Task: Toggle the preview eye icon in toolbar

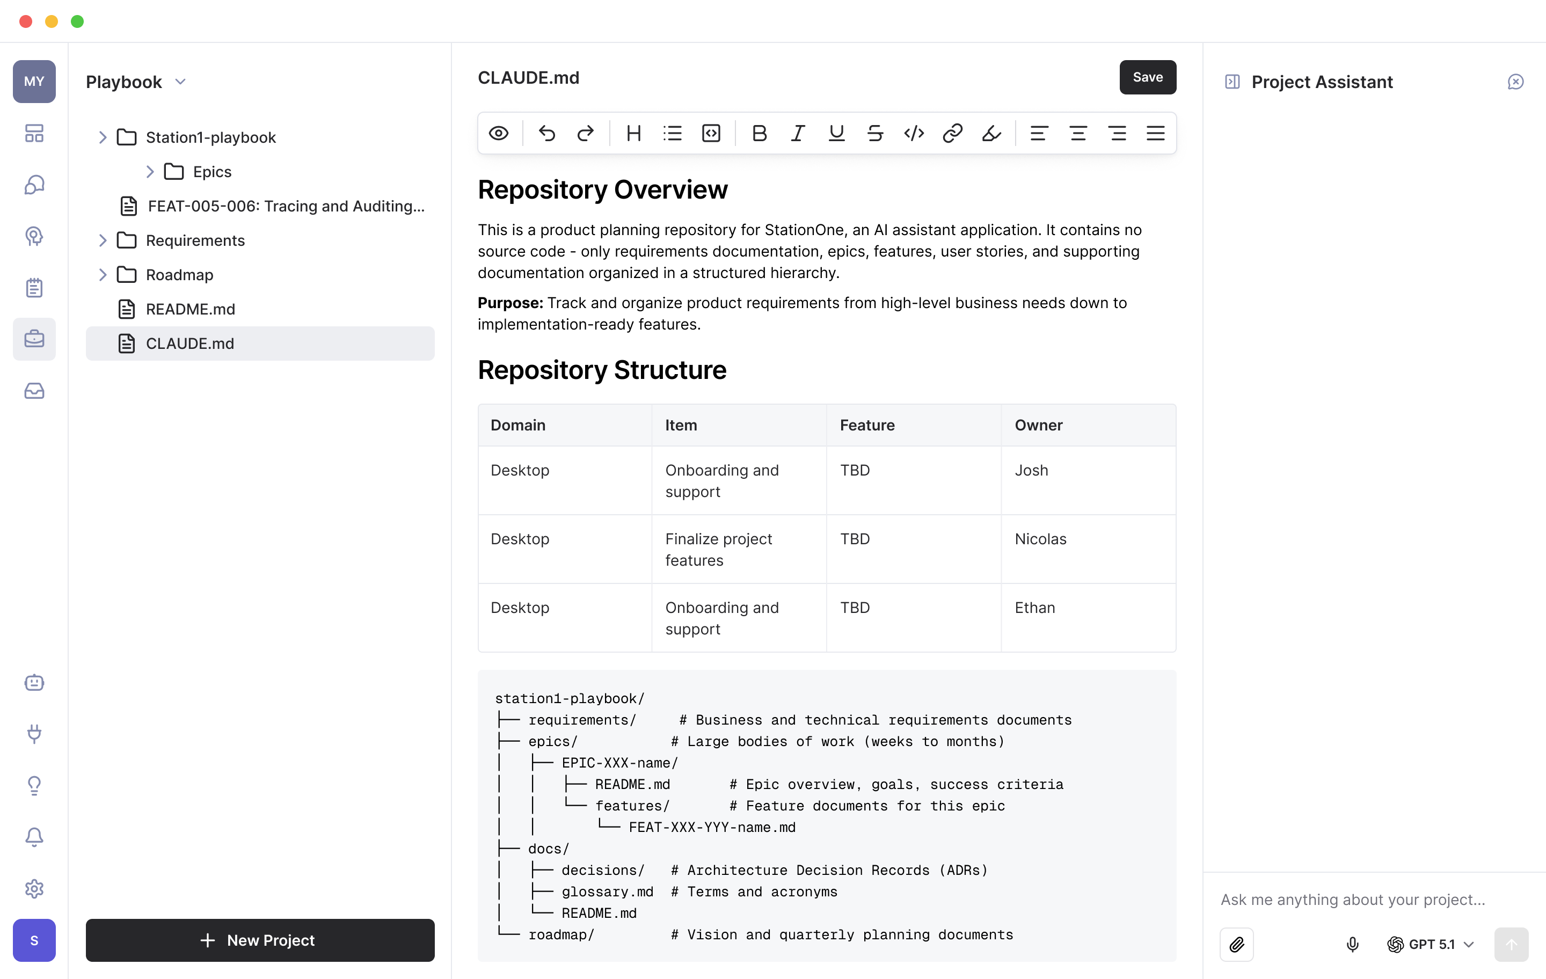Action: coord(498,134)
